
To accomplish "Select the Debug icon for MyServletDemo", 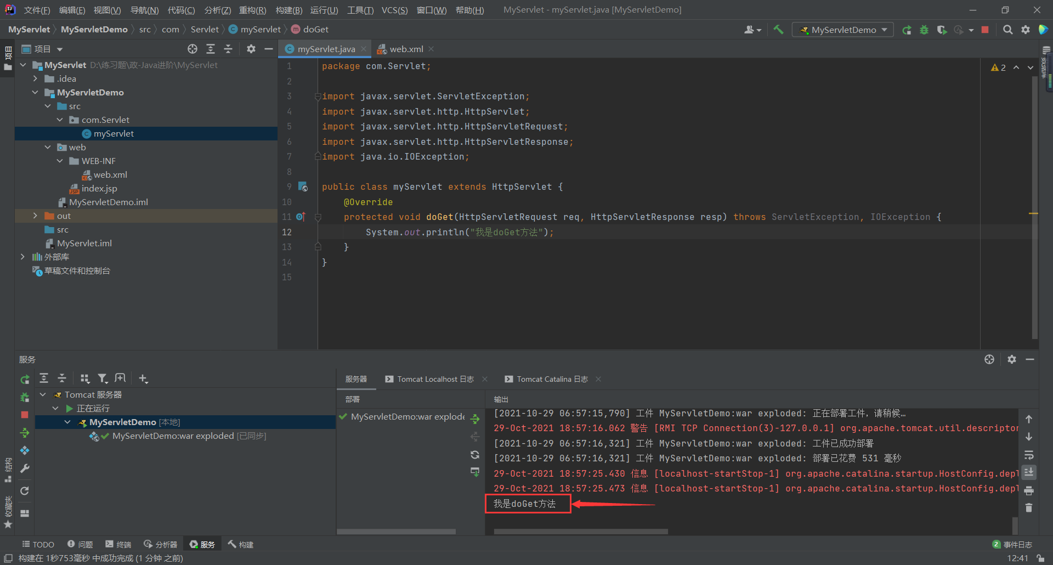I will [x=924, y=30].
